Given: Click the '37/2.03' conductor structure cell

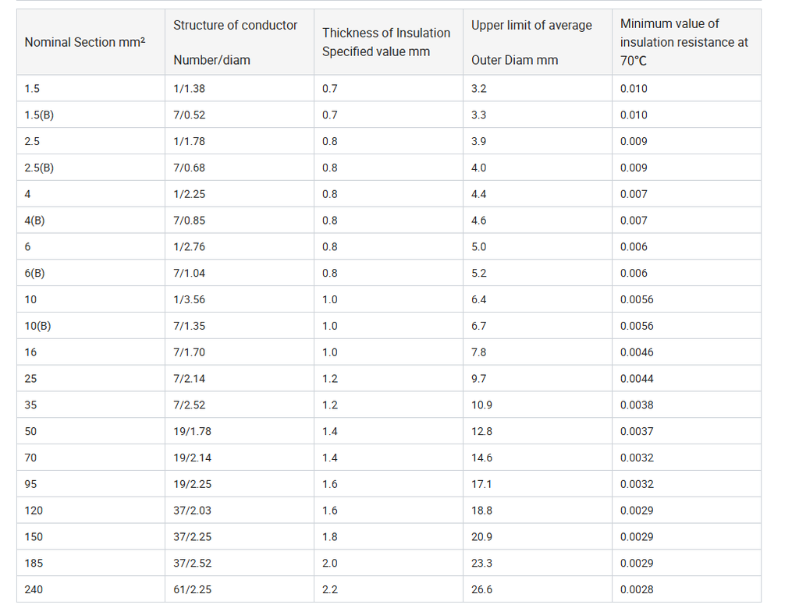Looking at the screenshot, I should coord(192,511).
